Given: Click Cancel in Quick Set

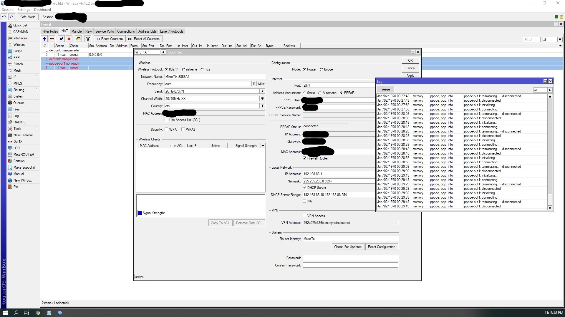Looking at the screenshot, I should (x=410, y=68).
